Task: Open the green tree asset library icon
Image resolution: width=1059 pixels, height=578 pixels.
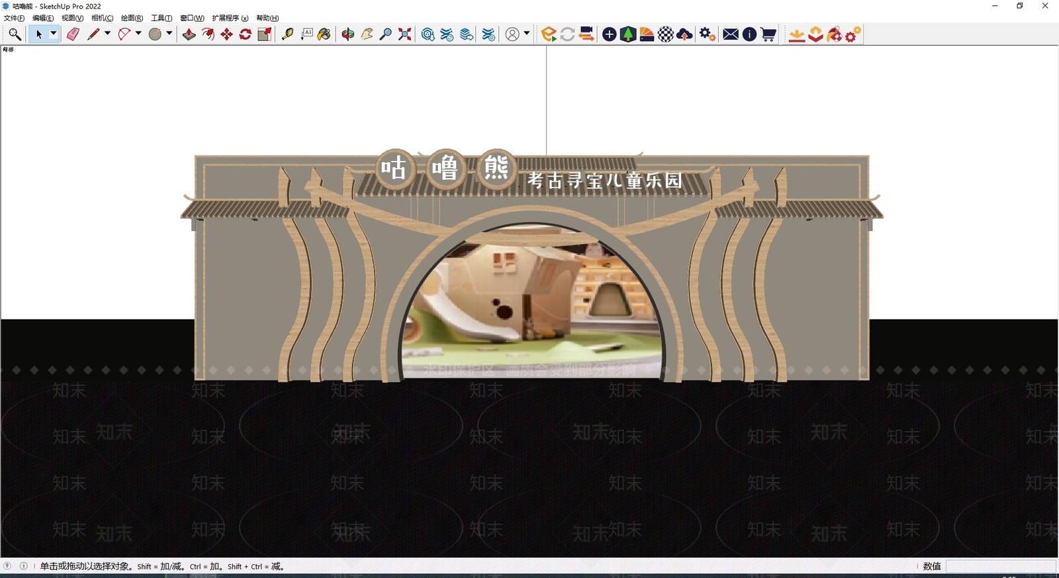Action: [628, 34]
